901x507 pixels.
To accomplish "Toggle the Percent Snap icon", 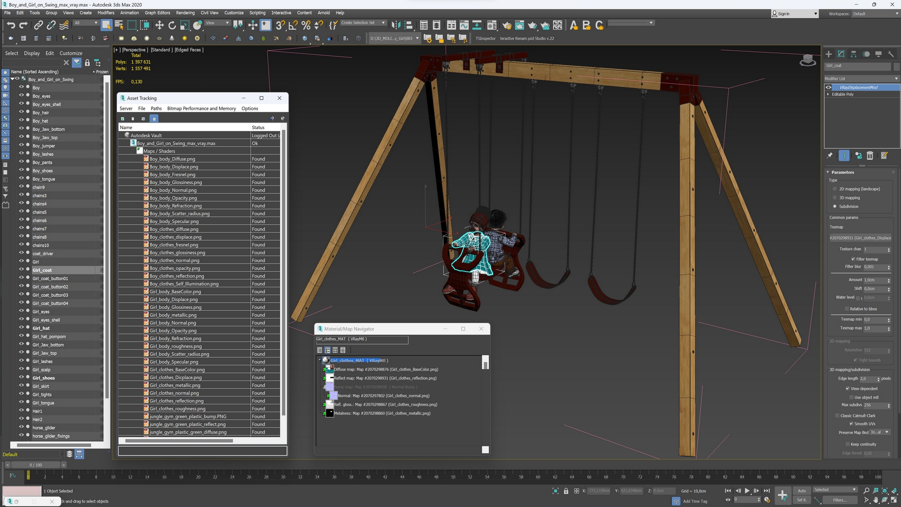I will tap(306, 25).
